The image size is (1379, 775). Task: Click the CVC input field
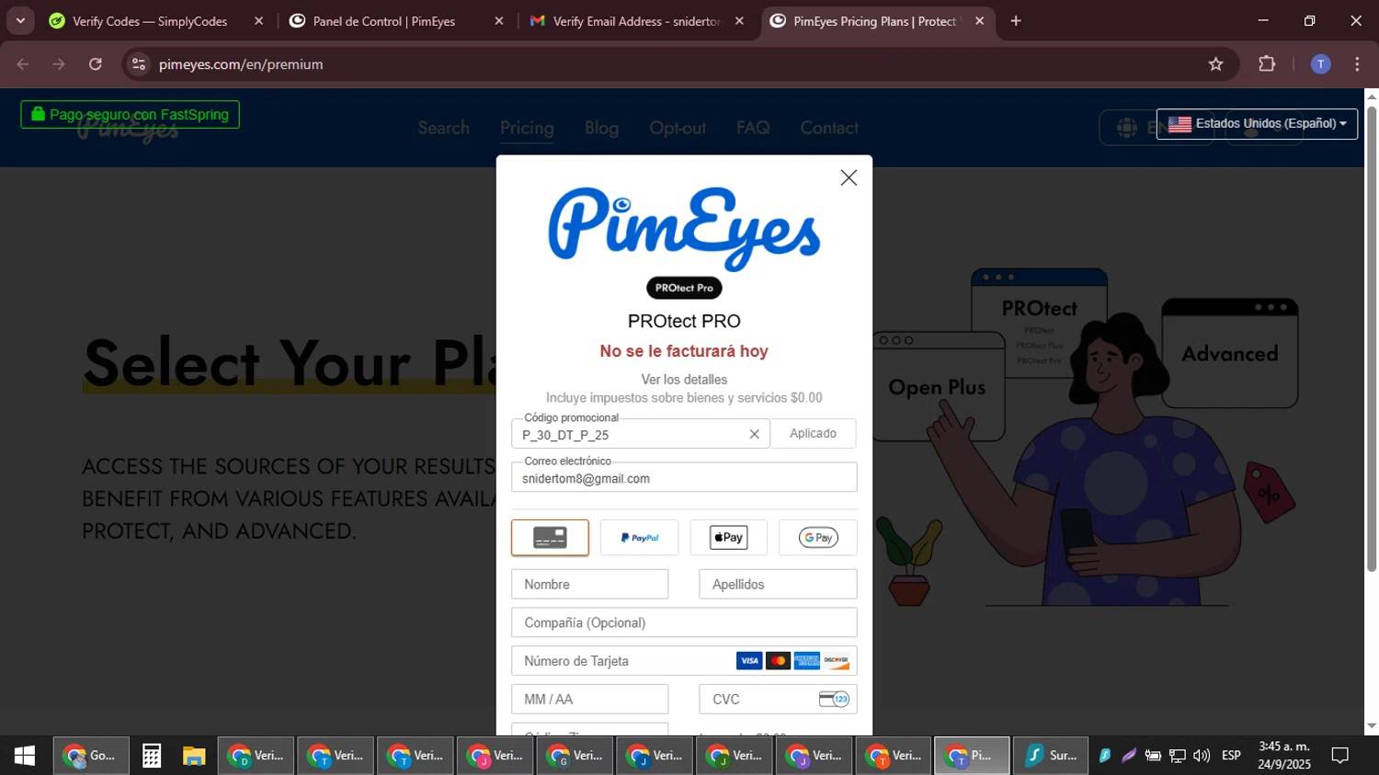pos(778,700)
